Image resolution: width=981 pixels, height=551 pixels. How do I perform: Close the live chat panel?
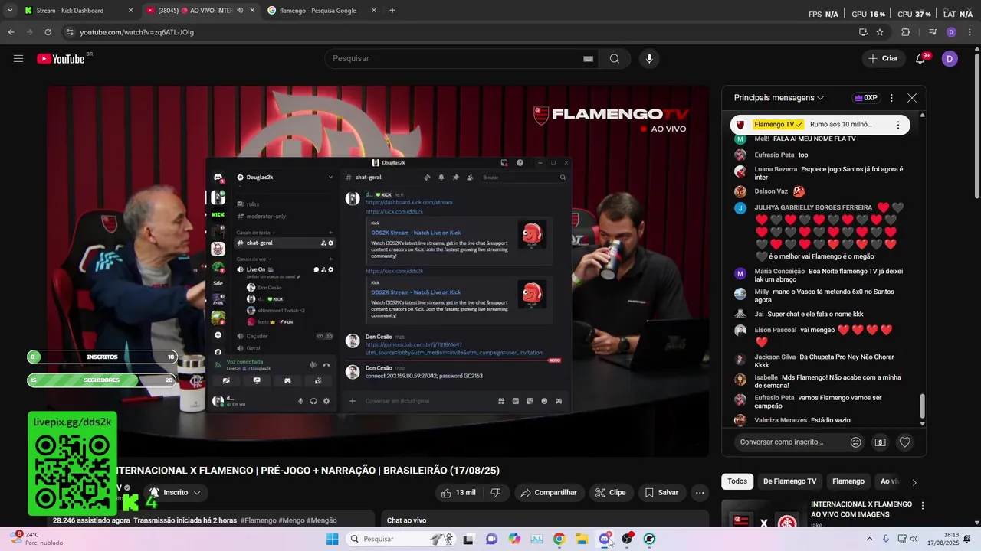coord(912,98)
